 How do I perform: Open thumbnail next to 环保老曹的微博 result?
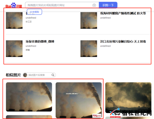(x=14, y=48)
